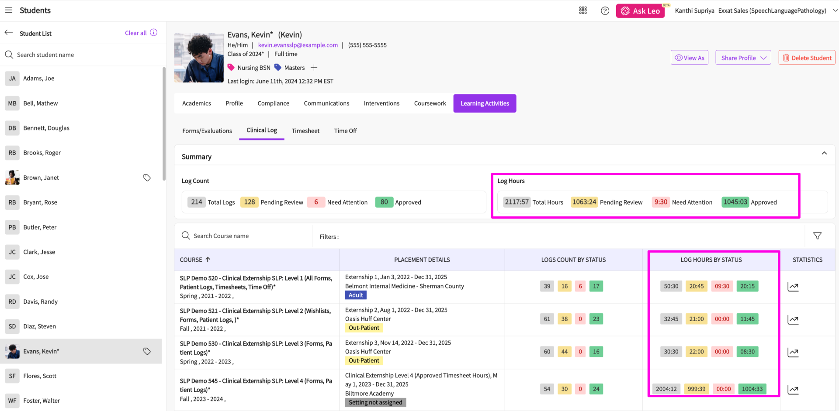Image resolution: width=839 pixels, height=411 pixels.
Task: Click the Delete Student button
Action: tap(807, 58)
